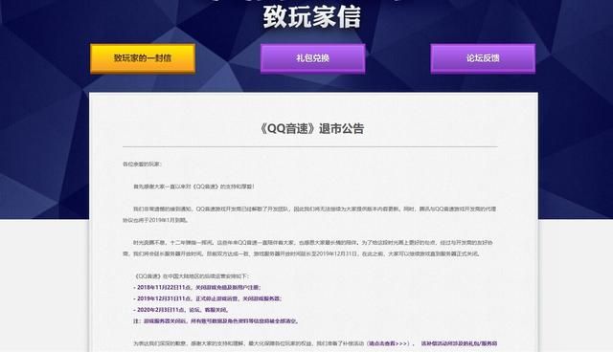
Task: Click the 2018年11月22日11点 schedule line
Action: [197, 287]
